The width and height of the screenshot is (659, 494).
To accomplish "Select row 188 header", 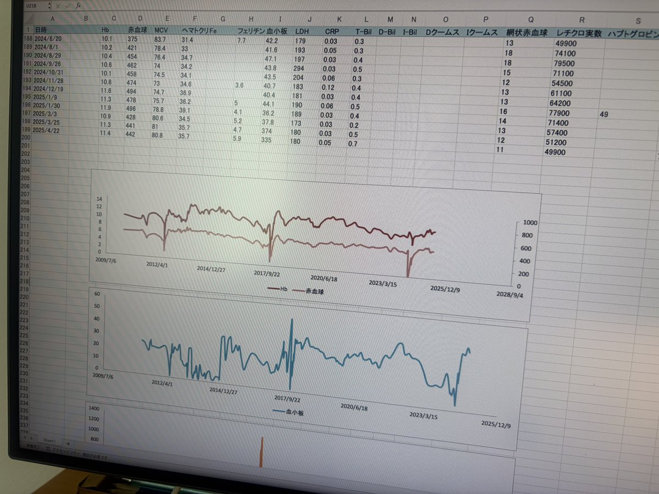I will (x=27, y=40).
